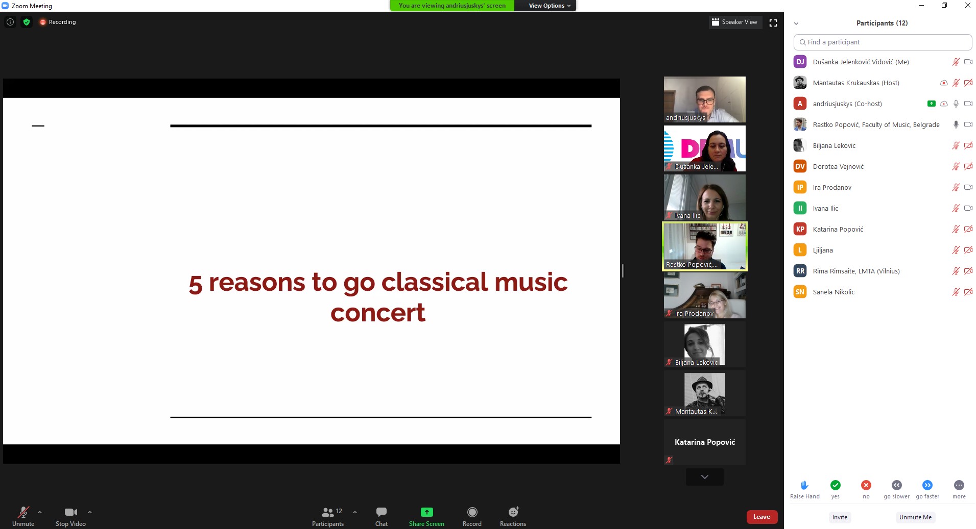Open meeting information icon
This screenshot has height=529, width=976.
pos(10,22)
